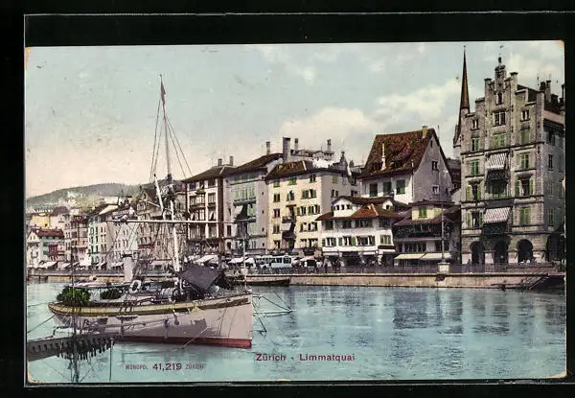Select the green shrubs on the ship's bow
Image resolution: width=575 pixels, height=398 pixels.
point(74,296)
